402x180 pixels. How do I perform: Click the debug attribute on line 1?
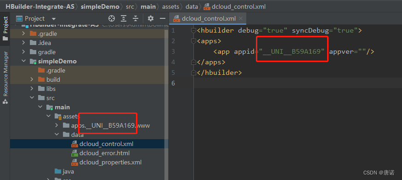(x=248, y=30)
